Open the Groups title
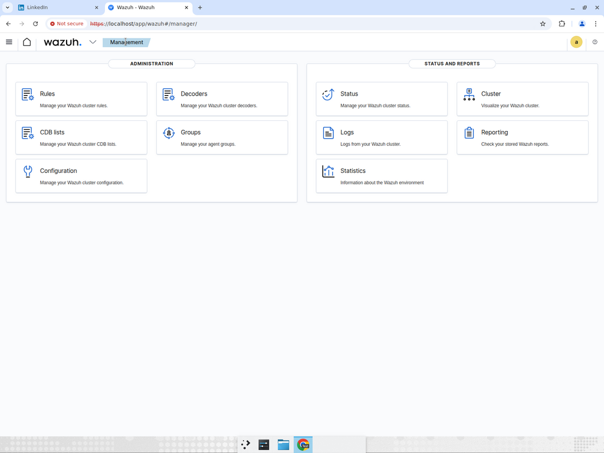Screen dimensions: 604x453 tap(191, 133)
